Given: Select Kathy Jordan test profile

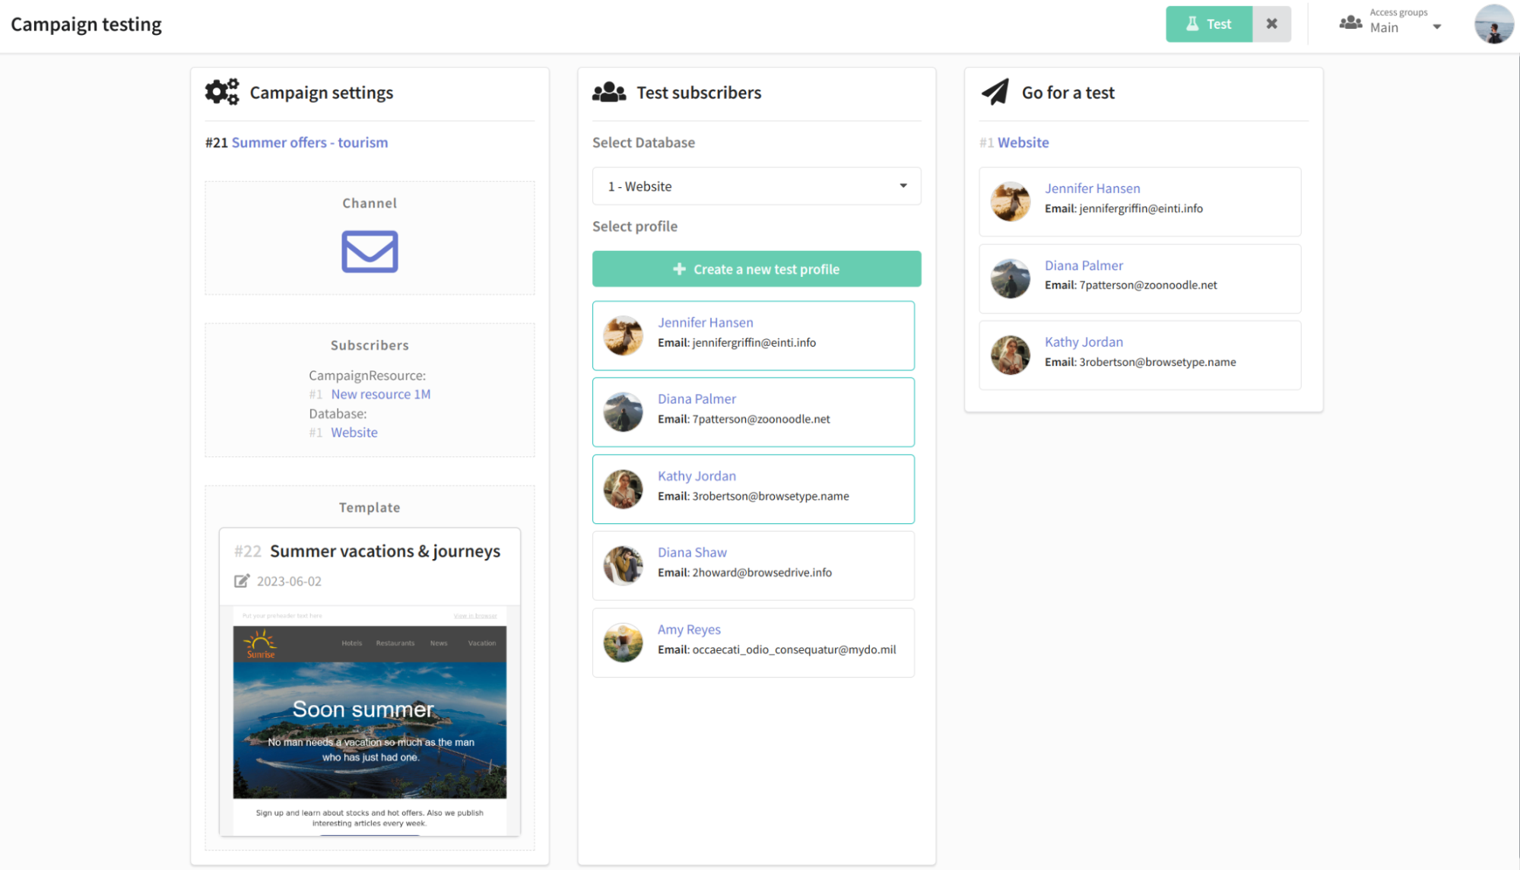Looking at the screenshot, I should (754, 484).
